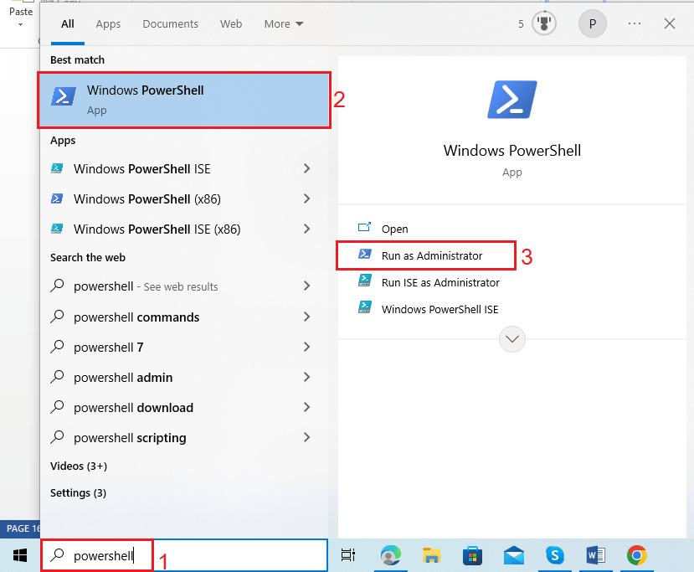Switch to the Documents search tab
Viewport: 694px width, 572px height.
coord(170,24)
